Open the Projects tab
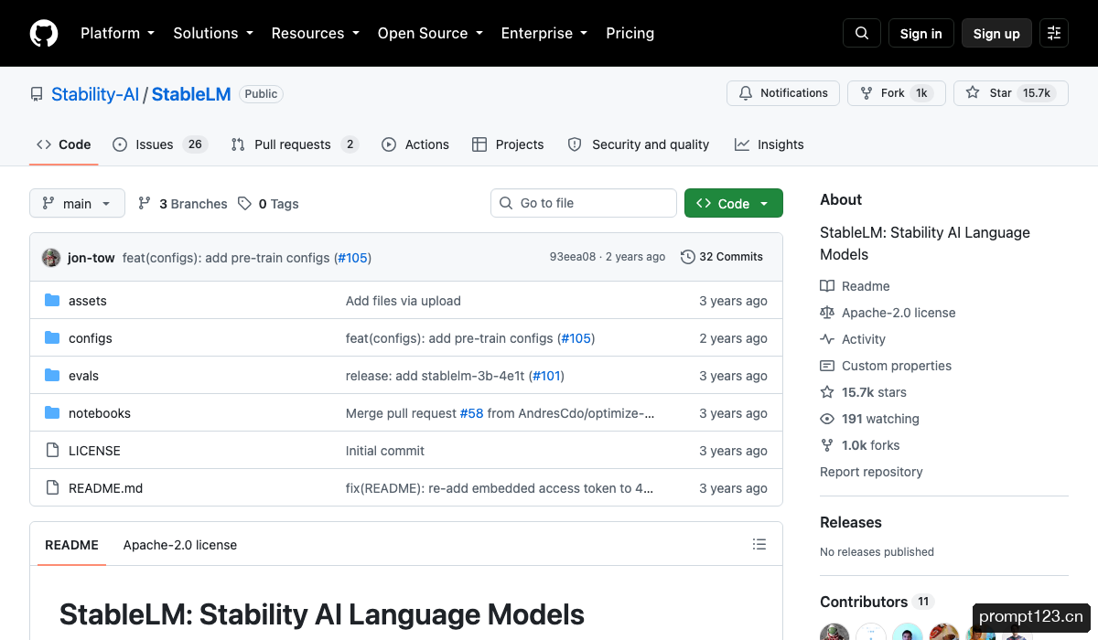Screen dimensions: 1098x640 [x=508, y=144]
